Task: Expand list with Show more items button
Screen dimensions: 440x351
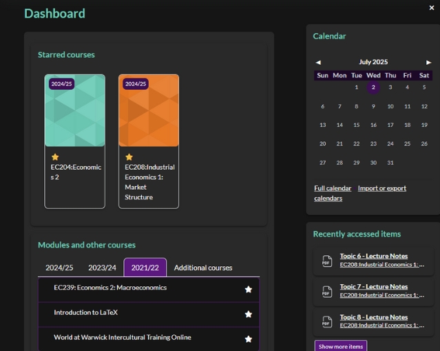Action: click(x=340, y=346)
